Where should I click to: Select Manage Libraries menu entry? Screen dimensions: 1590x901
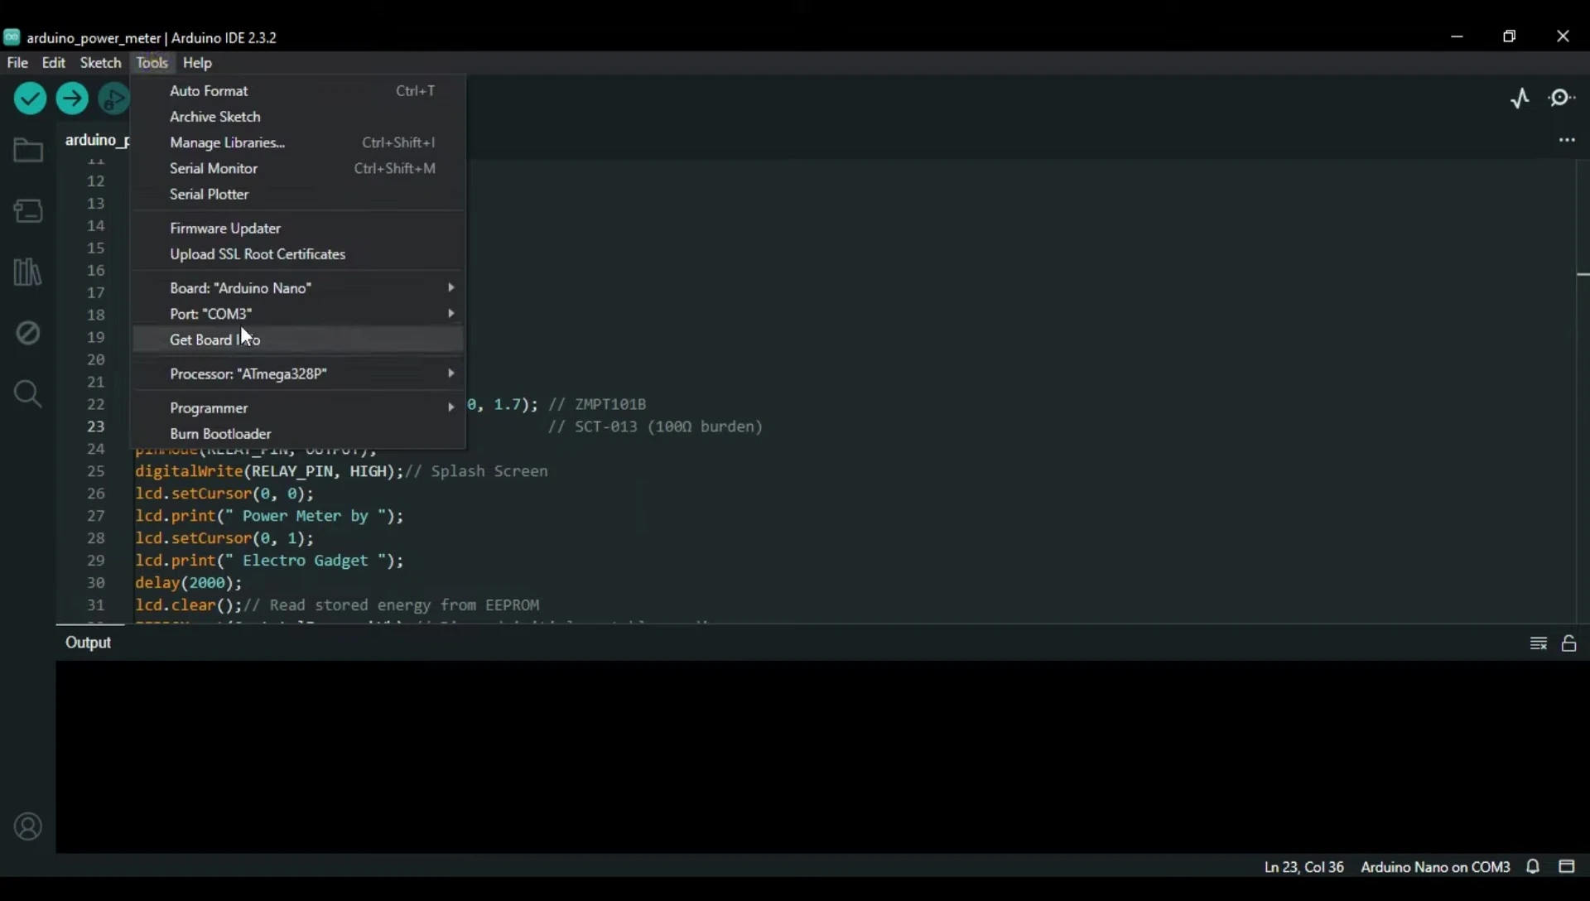click(298, 142)
